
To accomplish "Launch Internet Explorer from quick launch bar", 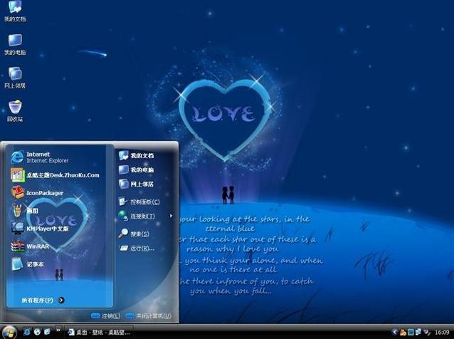I will tap(26, 332).
